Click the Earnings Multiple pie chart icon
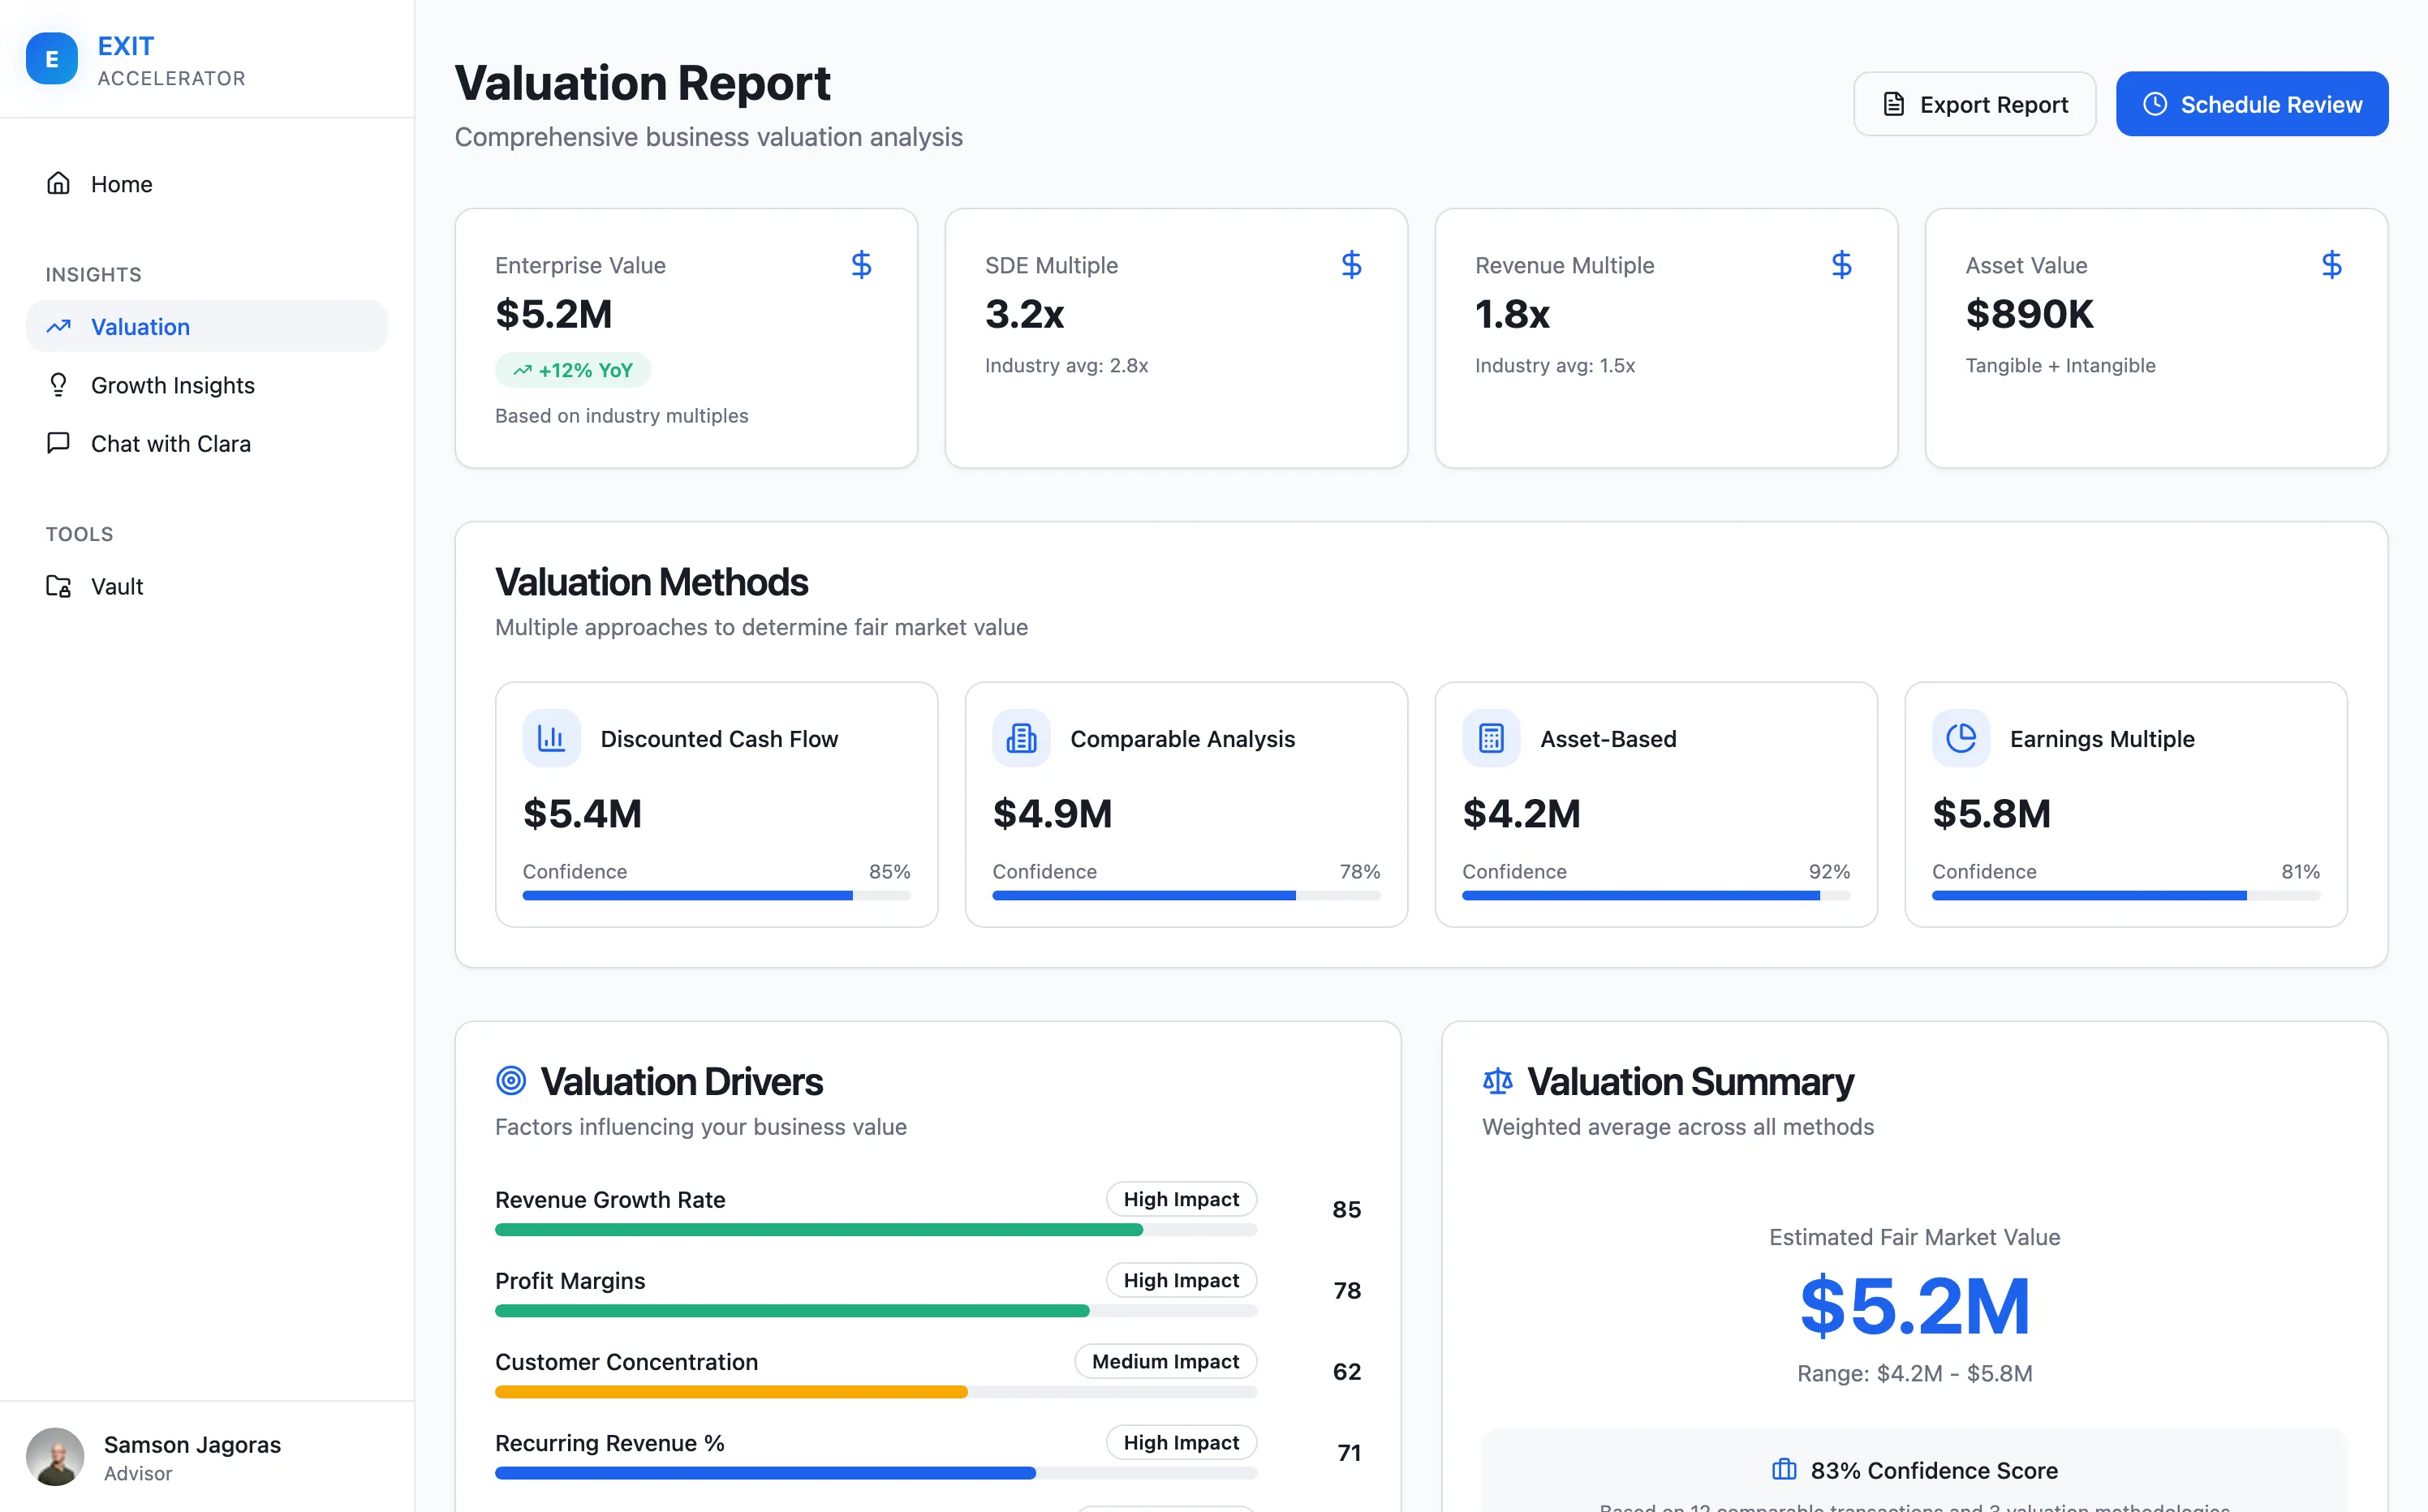Screen dimensions: 2428x1512 pyautogui.click(x=1961, y=738)
